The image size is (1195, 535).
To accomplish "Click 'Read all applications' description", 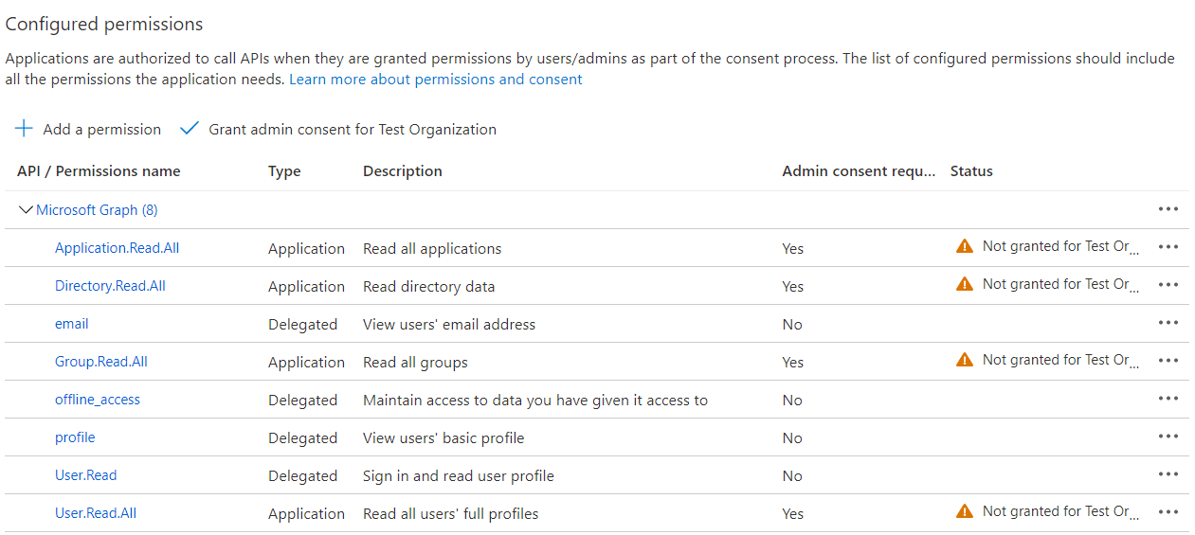I will tap(432, 249).
